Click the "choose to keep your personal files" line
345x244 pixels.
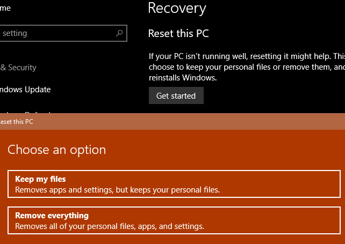246,68
